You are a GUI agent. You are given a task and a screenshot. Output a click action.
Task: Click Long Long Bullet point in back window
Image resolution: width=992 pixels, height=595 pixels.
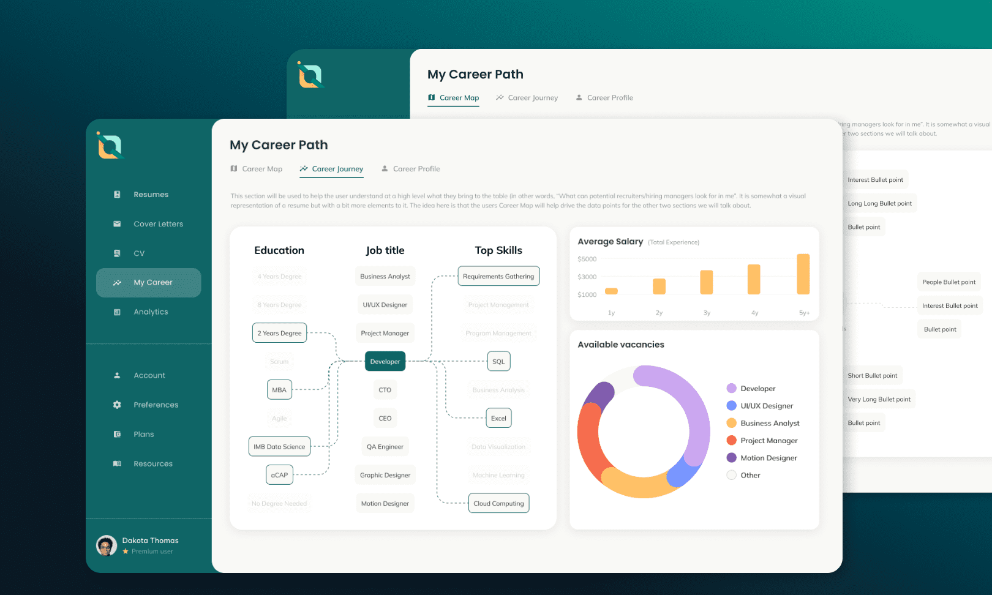point(879,204)
